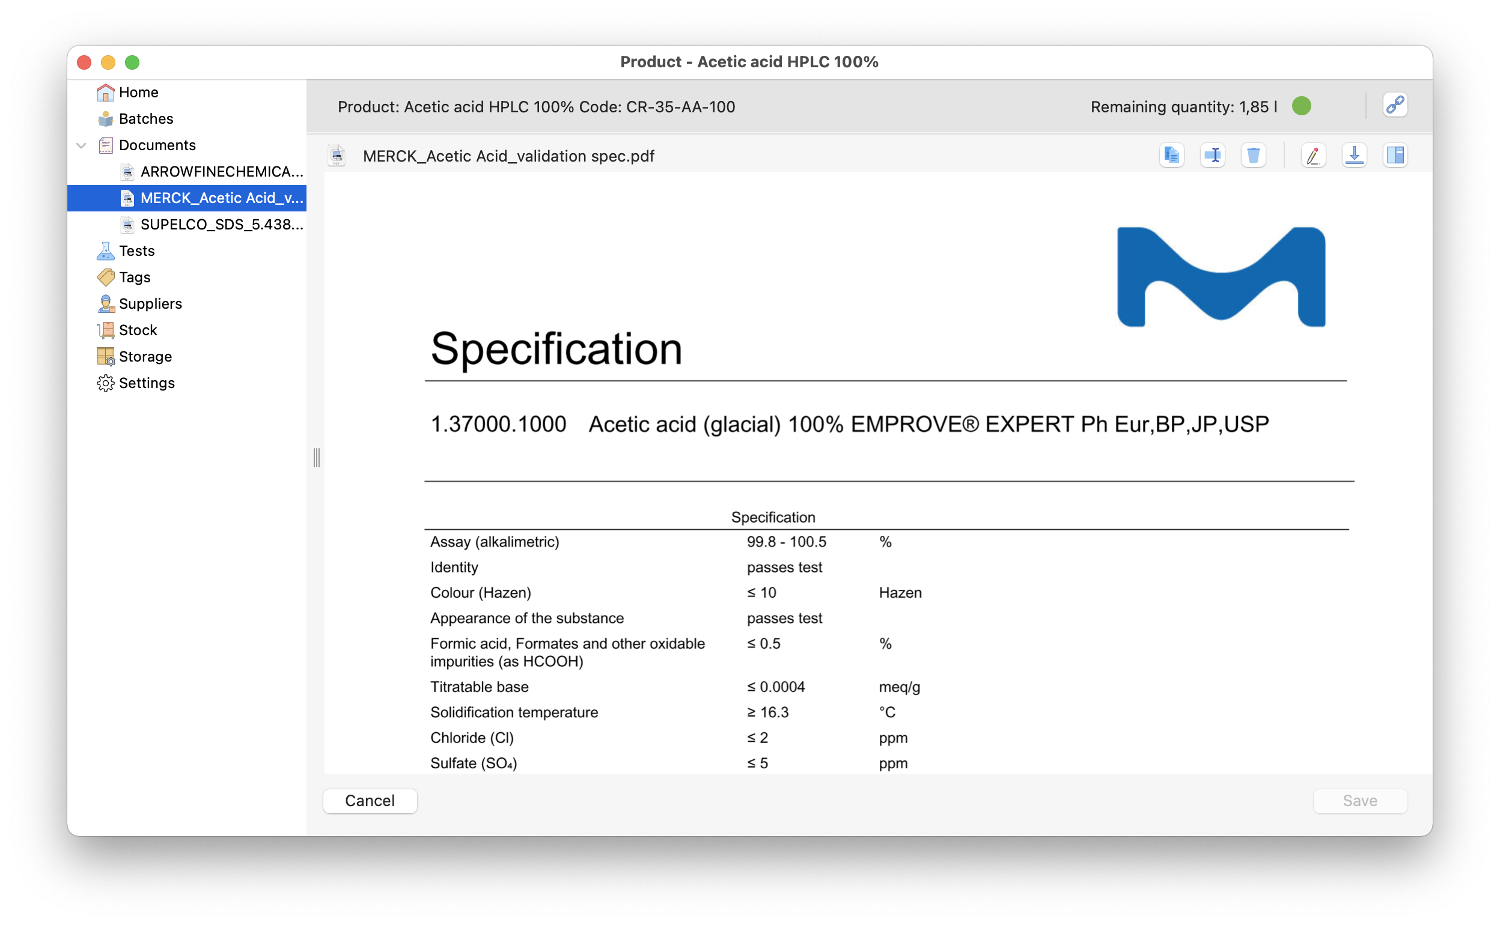Click the chain link icon in header
1500x925 pixels.
[x=1395, y=105]
